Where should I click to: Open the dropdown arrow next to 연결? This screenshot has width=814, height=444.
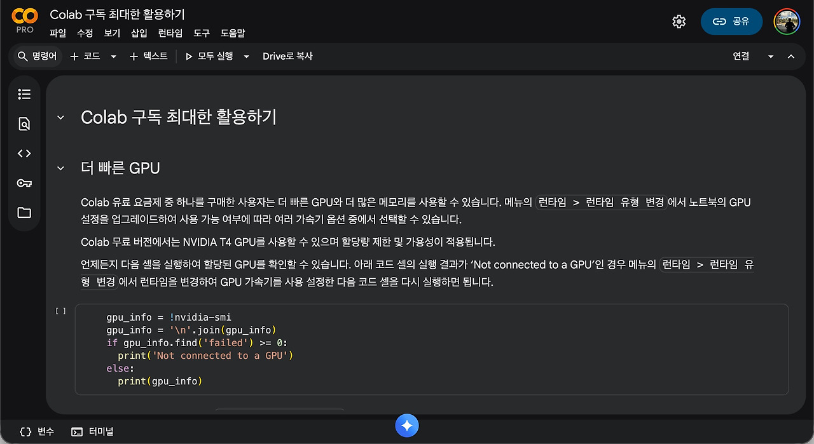pos(771,57)
